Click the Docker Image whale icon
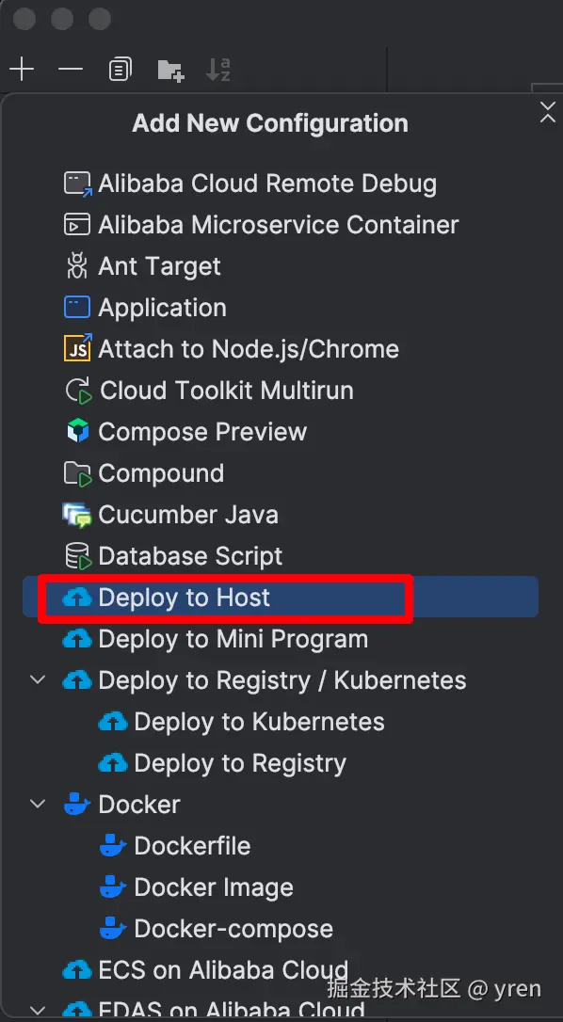Viewport: 563px width, 1022px height. tap(112, 887)
